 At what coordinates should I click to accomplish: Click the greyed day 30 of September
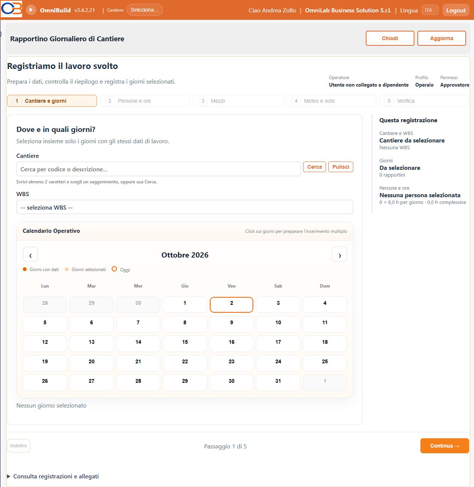(x=138, y=304)
